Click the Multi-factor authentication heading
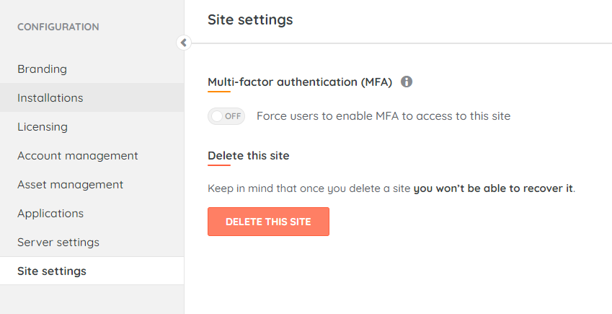The image size is (612, 314). pos(300,82)
